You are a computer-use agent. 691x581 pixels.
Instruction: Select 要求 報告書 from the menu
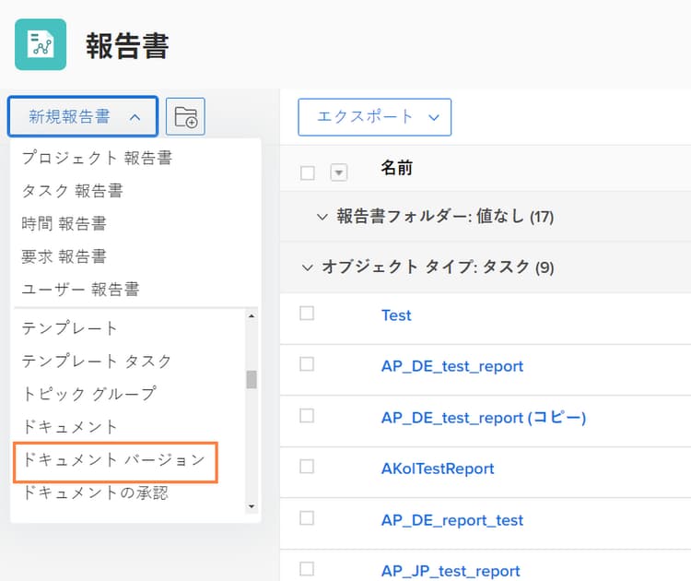64,256
